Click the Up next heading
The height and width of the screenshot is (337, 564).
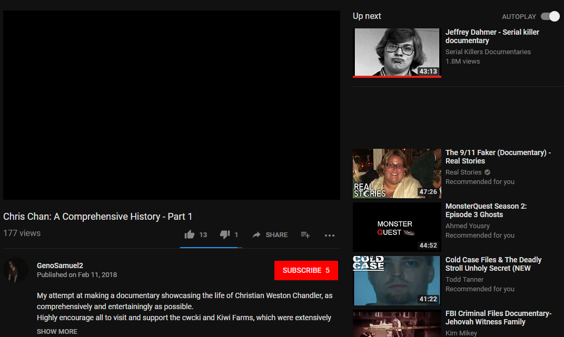(367, 16)
